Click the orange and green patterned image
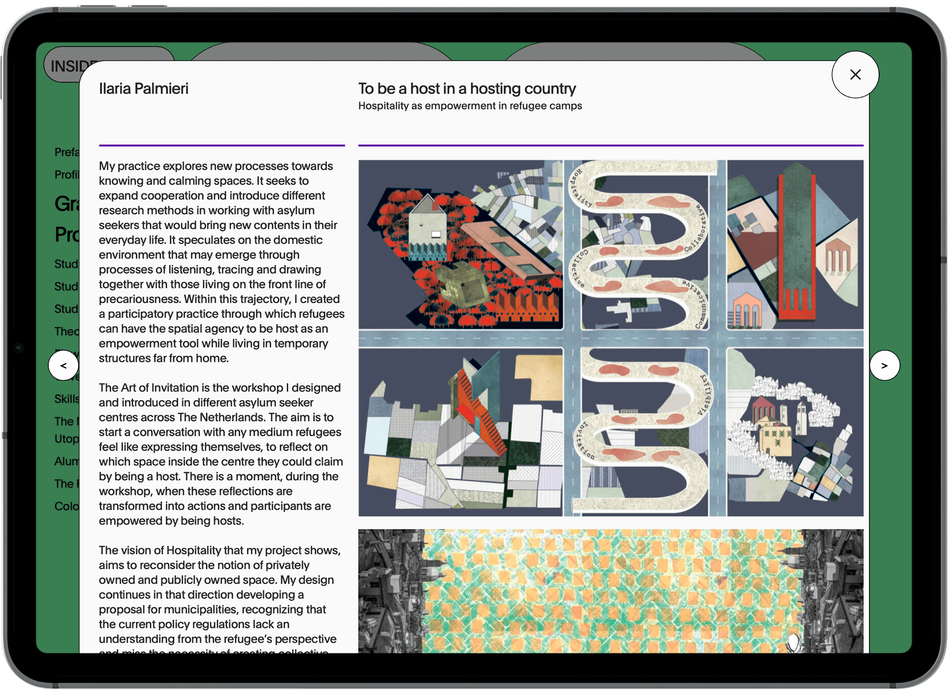Screen dimensions: 949x693 [611, 591]
